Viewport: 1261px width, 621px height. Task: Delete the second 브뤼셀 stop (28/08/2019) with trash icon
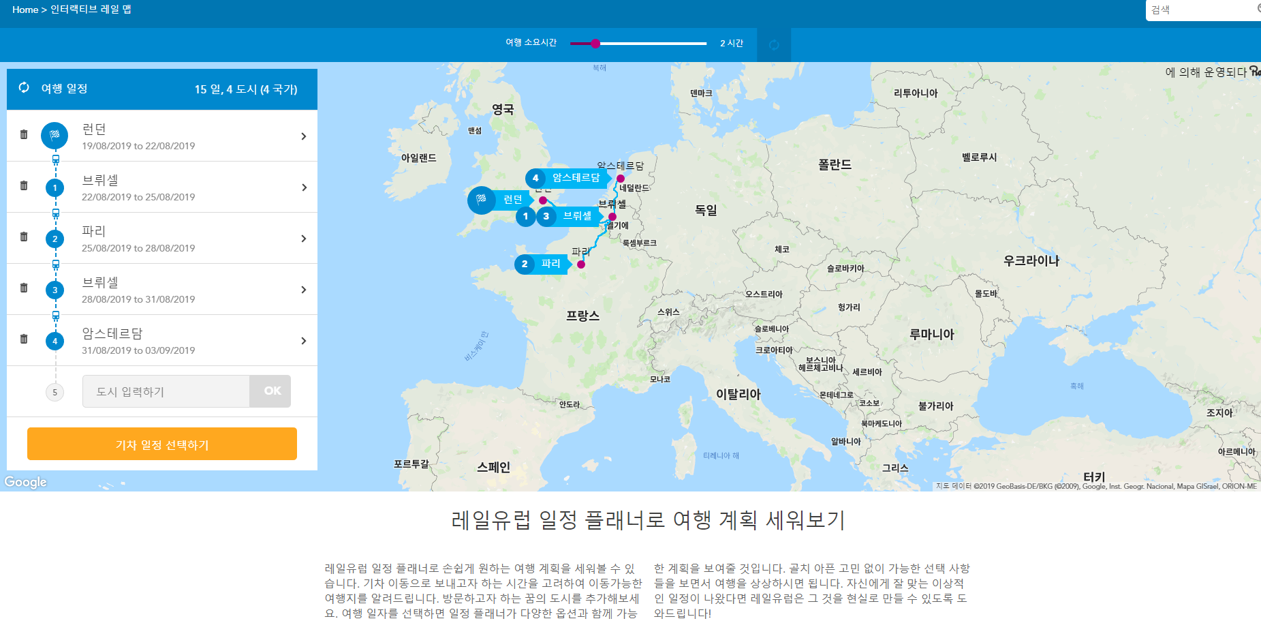(x=24, y=288)
